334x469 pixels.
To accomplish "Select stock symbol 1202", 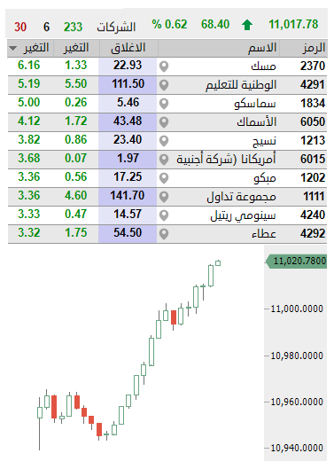I will pos(313,177).
